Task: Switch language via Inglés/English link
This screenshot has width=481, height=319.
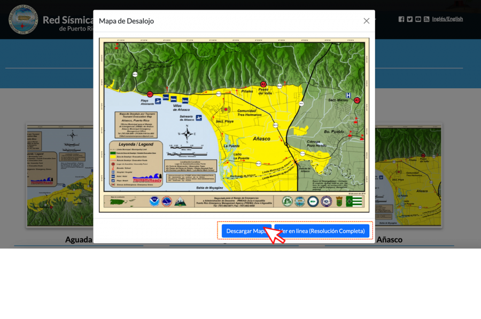Action: tap(447, 19)
